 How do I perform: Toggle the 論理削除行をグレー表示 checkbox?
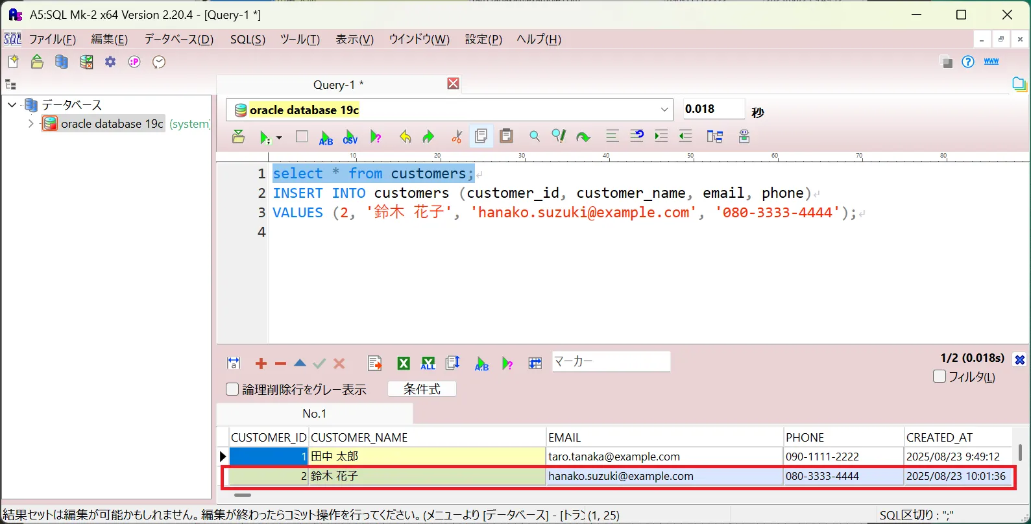[232, 389]
